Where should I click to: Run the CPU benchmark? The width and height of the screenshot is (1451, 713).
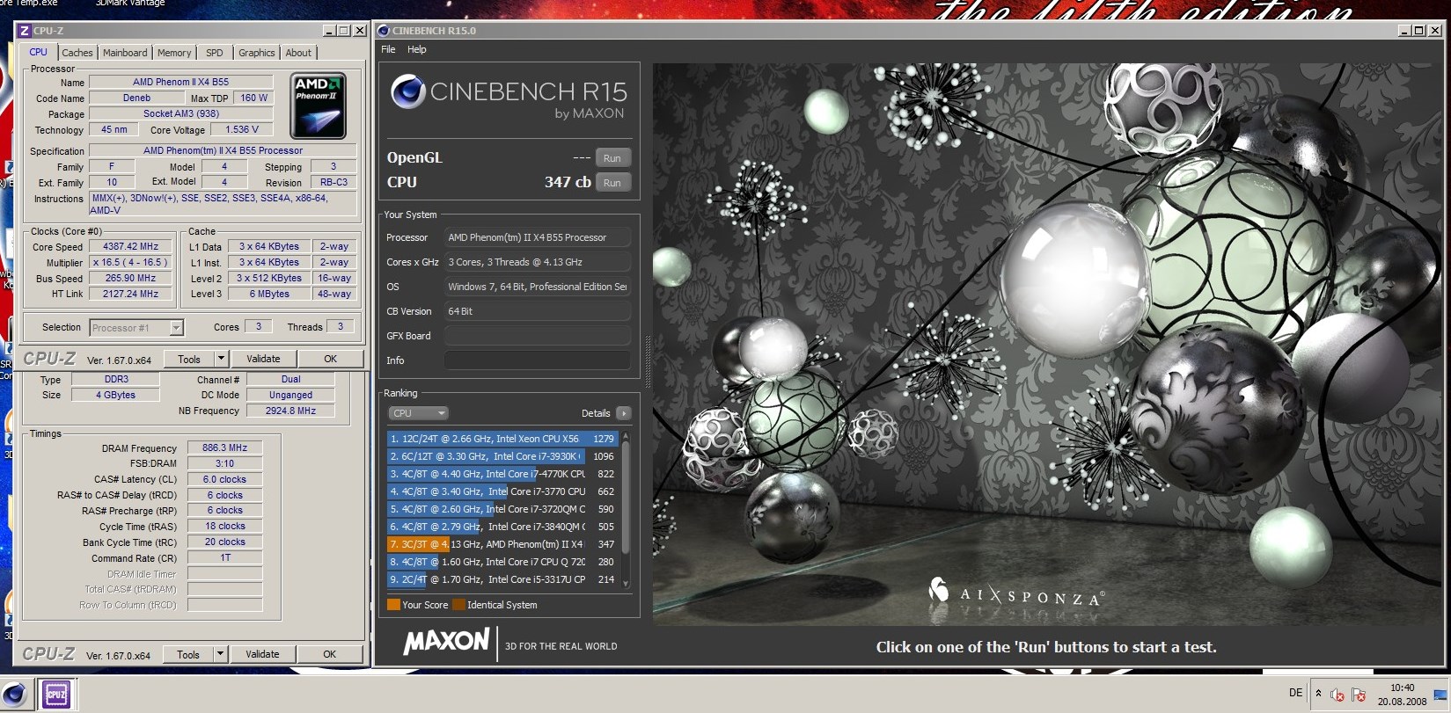612,183
